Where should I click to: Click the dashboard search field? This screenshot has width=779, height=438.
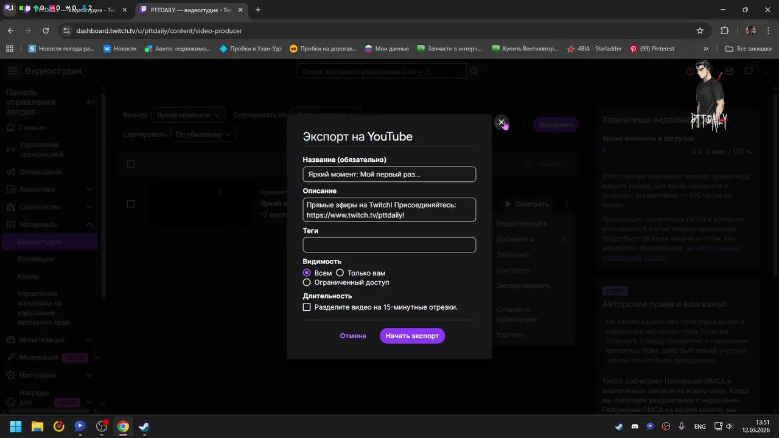tap(382, 72)
